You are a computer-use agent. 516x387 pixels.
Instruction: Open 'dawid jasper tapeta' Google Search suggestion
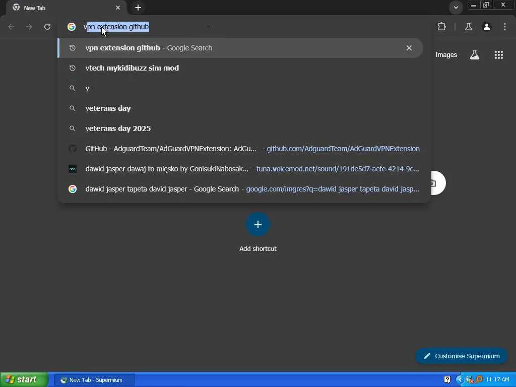[240, 189]
